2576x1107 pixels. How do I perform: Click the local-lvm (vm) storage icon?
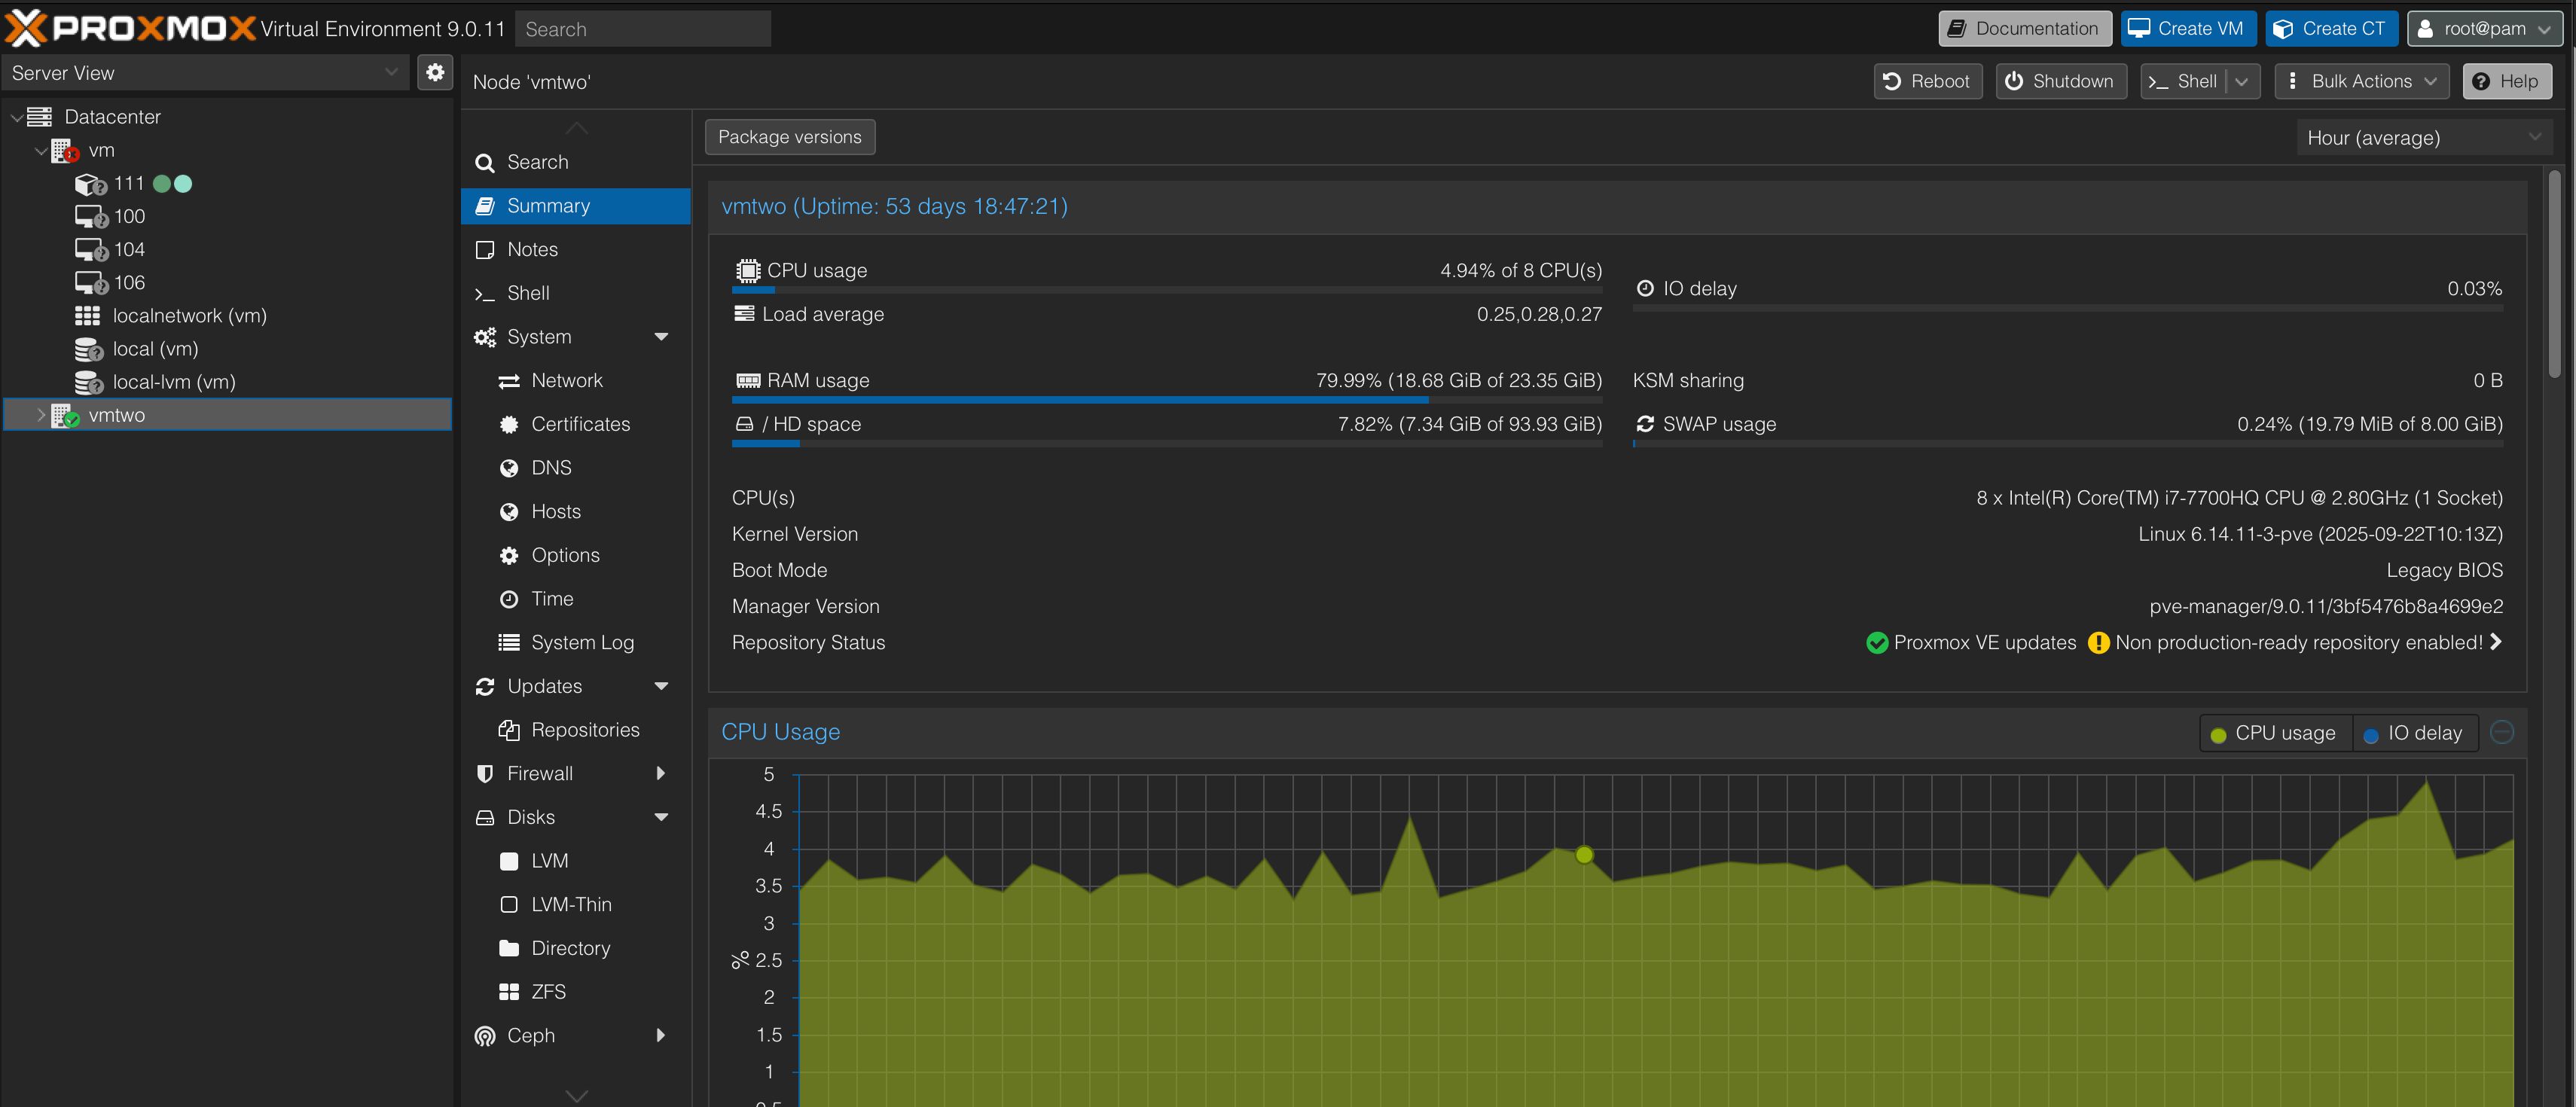(x=89, y=382)
